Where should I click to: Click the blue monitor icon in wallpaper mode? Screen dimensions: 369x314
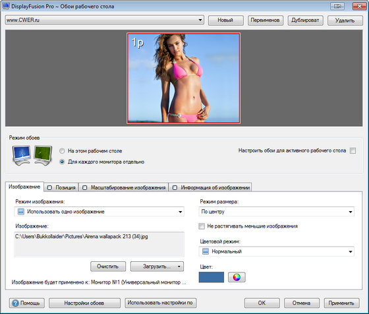point(21,155)
